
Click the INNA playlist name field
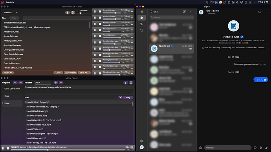click(x=43, y=83)
